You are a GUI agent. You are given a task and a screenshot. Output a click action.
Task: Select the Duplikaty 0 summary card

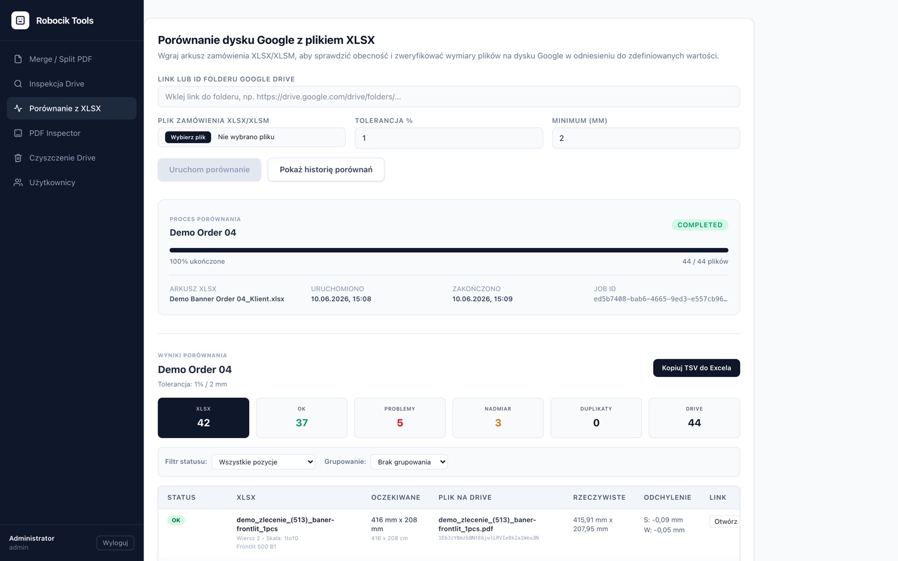[x=596, y=418]
